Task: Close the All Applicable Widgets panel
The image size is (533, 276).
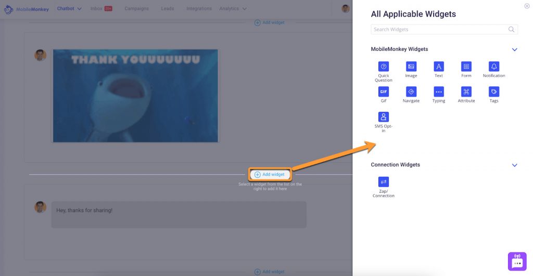Action: [x=527, y=6]
